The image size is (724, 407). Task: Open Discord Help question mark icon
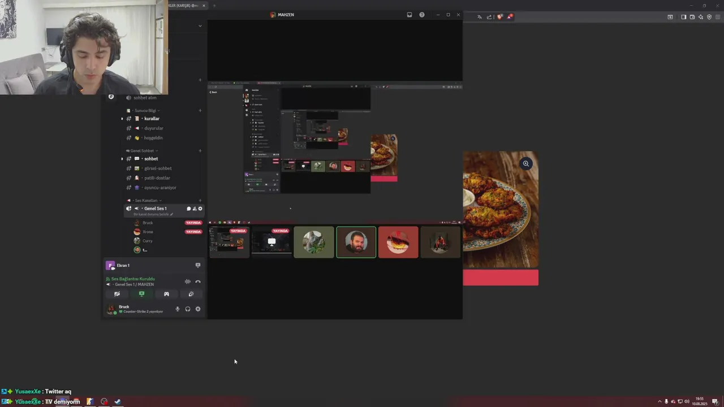422,15
